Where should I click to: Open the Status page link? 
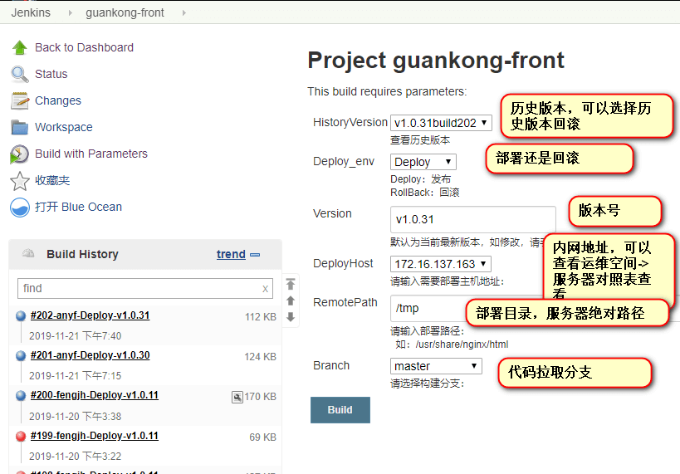click(51, 74)
